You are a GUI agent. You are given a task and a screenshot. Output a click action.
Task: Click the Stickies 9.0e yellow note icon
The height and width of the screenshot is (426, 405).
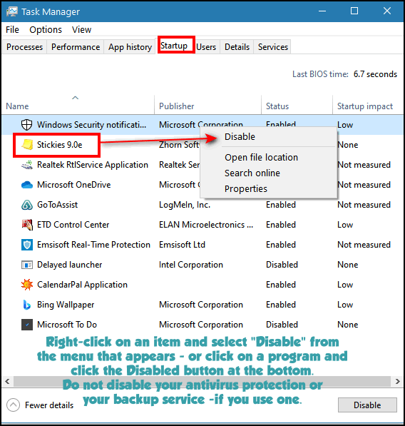[x=27, y=145]
